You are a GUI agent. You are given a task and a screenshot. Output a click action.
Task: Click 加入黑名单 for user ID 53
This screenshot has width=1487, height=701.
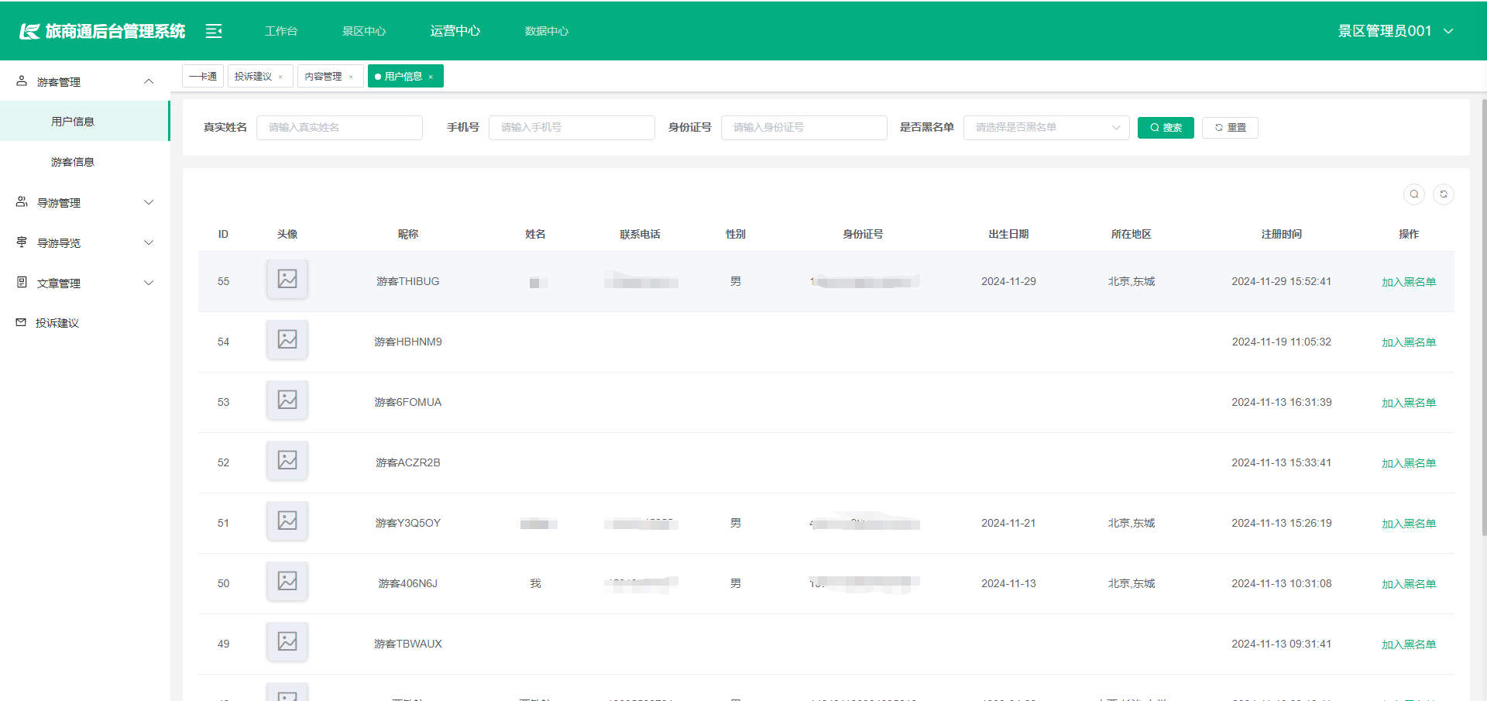coord(1409,403)
